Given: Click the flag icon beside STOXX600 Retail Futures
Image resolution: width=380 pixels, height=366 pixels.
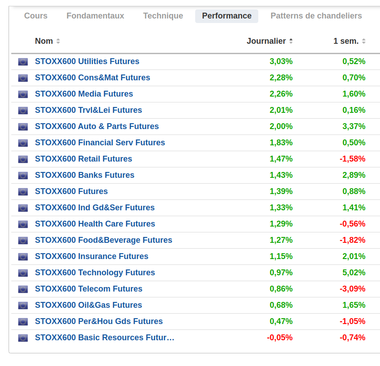Looking at the screenshot, I should 23,159.
